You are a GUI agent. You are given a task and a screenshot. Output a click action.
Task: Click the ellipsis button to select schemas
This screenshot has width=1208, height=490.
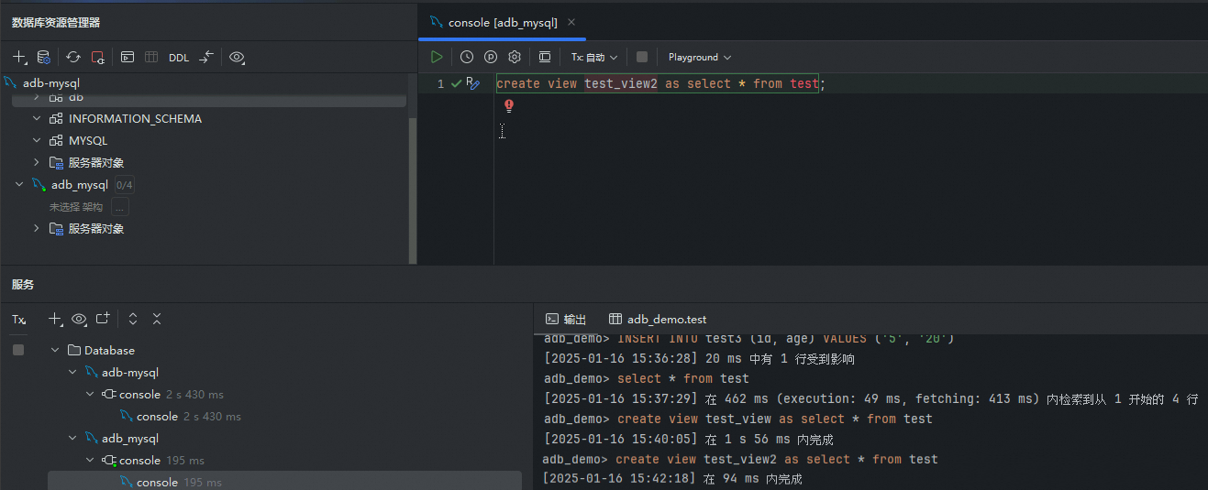120,207
